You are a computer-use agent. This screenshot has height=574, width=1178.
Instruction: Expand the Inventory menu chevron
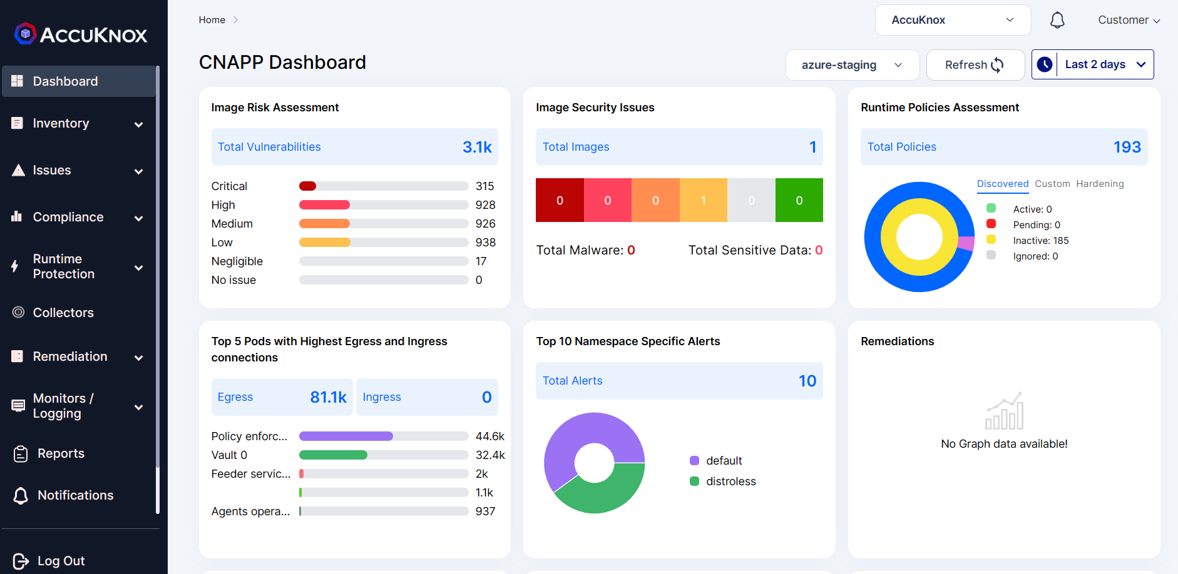click(139, 124)
